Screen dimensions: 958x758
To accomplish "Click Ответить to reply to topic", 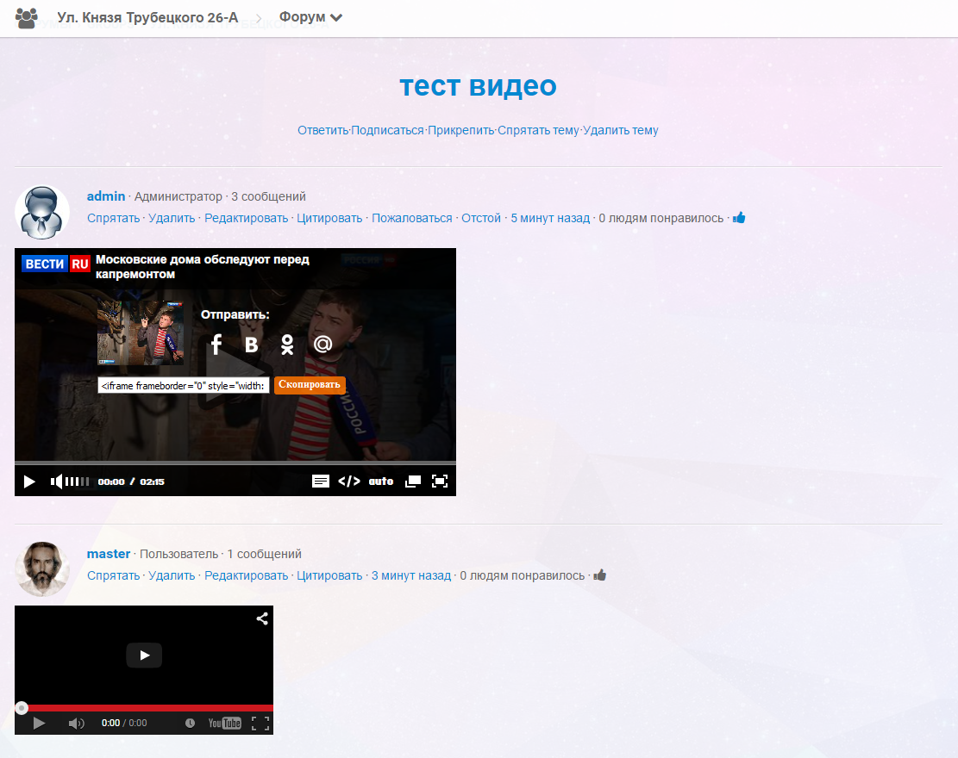I will (x=322, y=130).
